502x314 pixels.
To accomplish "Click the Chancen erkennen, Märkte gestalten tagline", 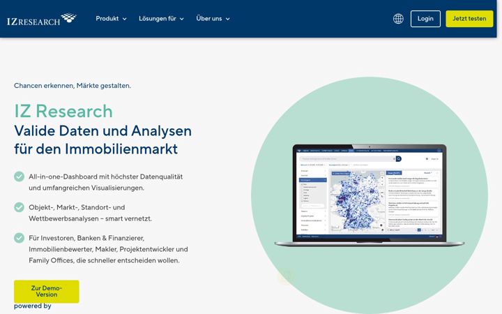I will [73, 86].
